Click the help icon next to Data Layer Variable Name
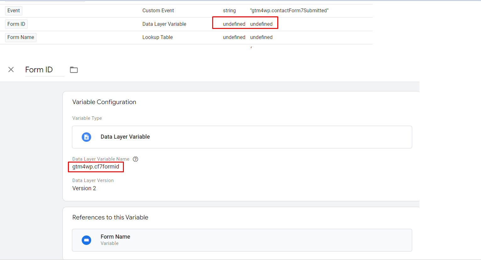 (135, 159)
